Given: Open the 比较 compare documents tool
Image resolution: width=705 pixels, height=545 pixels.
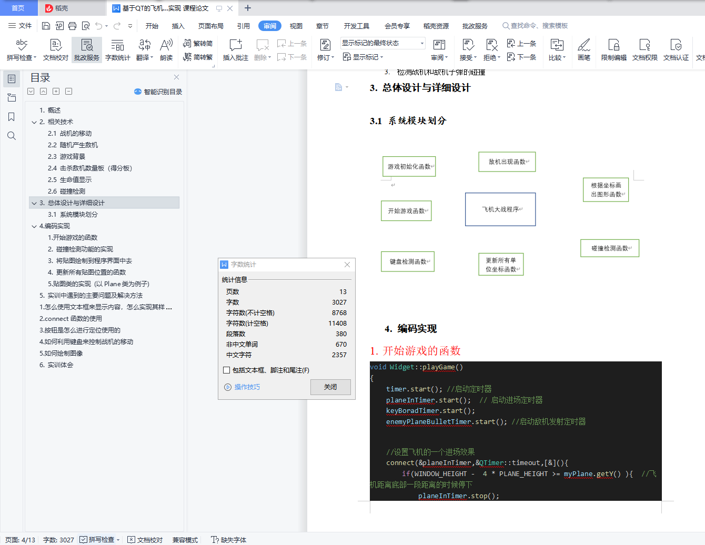Looking at the screenshot, I should pyautogui.click(x=557, y=50).
